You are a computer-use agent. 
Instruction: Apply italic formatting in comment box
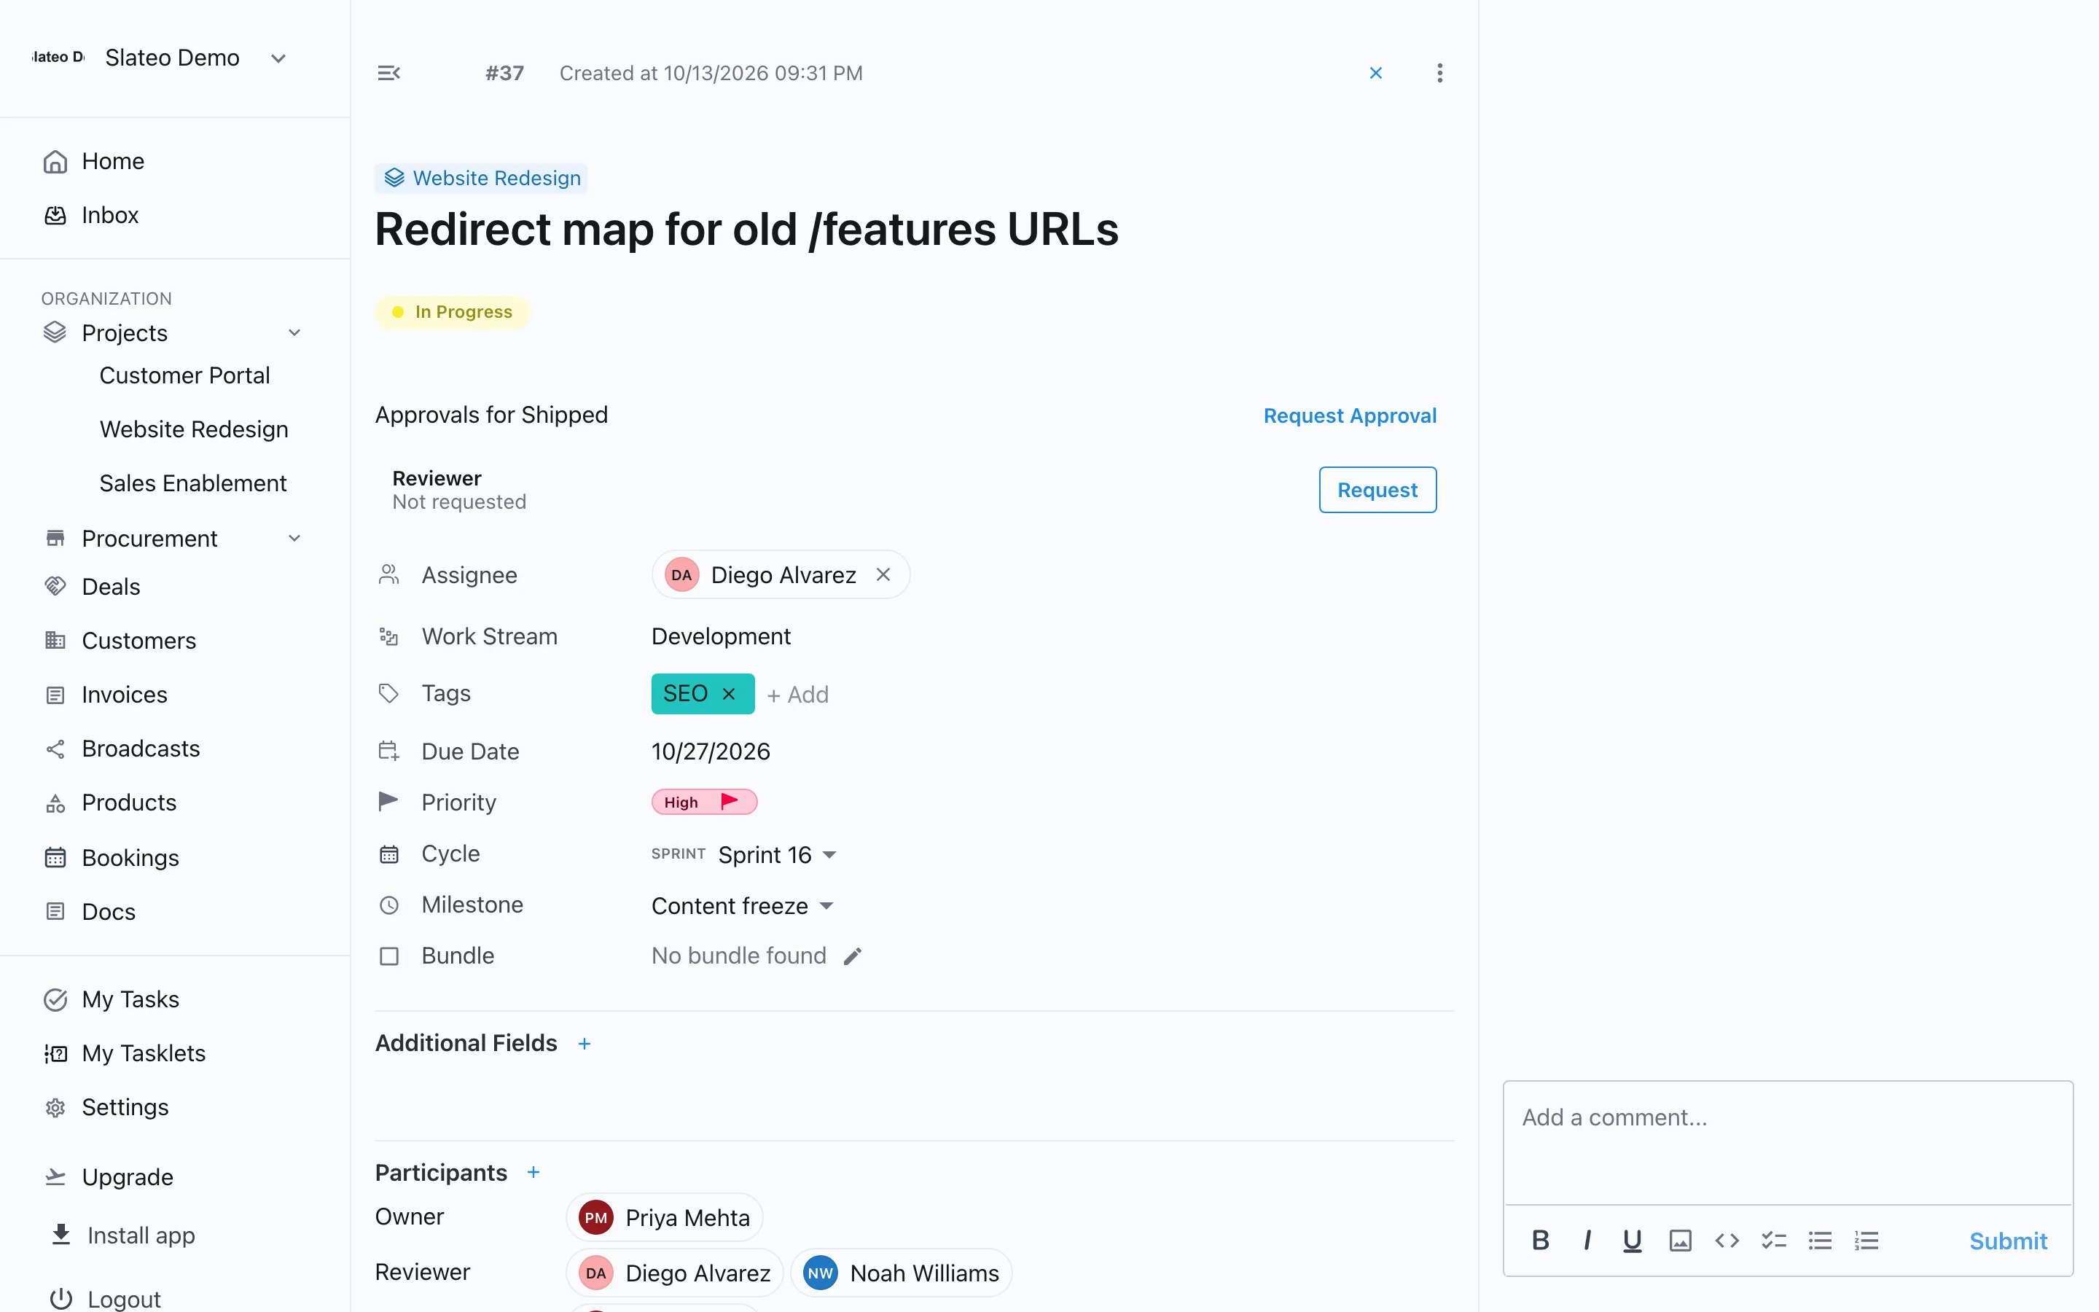1587,1240
